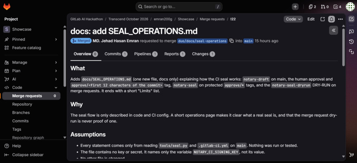Expand the AI menu
Screen dimensions: 357x163
click(56, 79)
